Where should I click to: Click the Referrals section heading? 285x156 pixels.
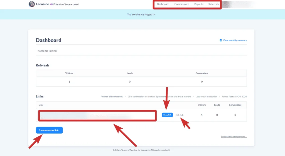pyautogui.click(x=43, y=65)
